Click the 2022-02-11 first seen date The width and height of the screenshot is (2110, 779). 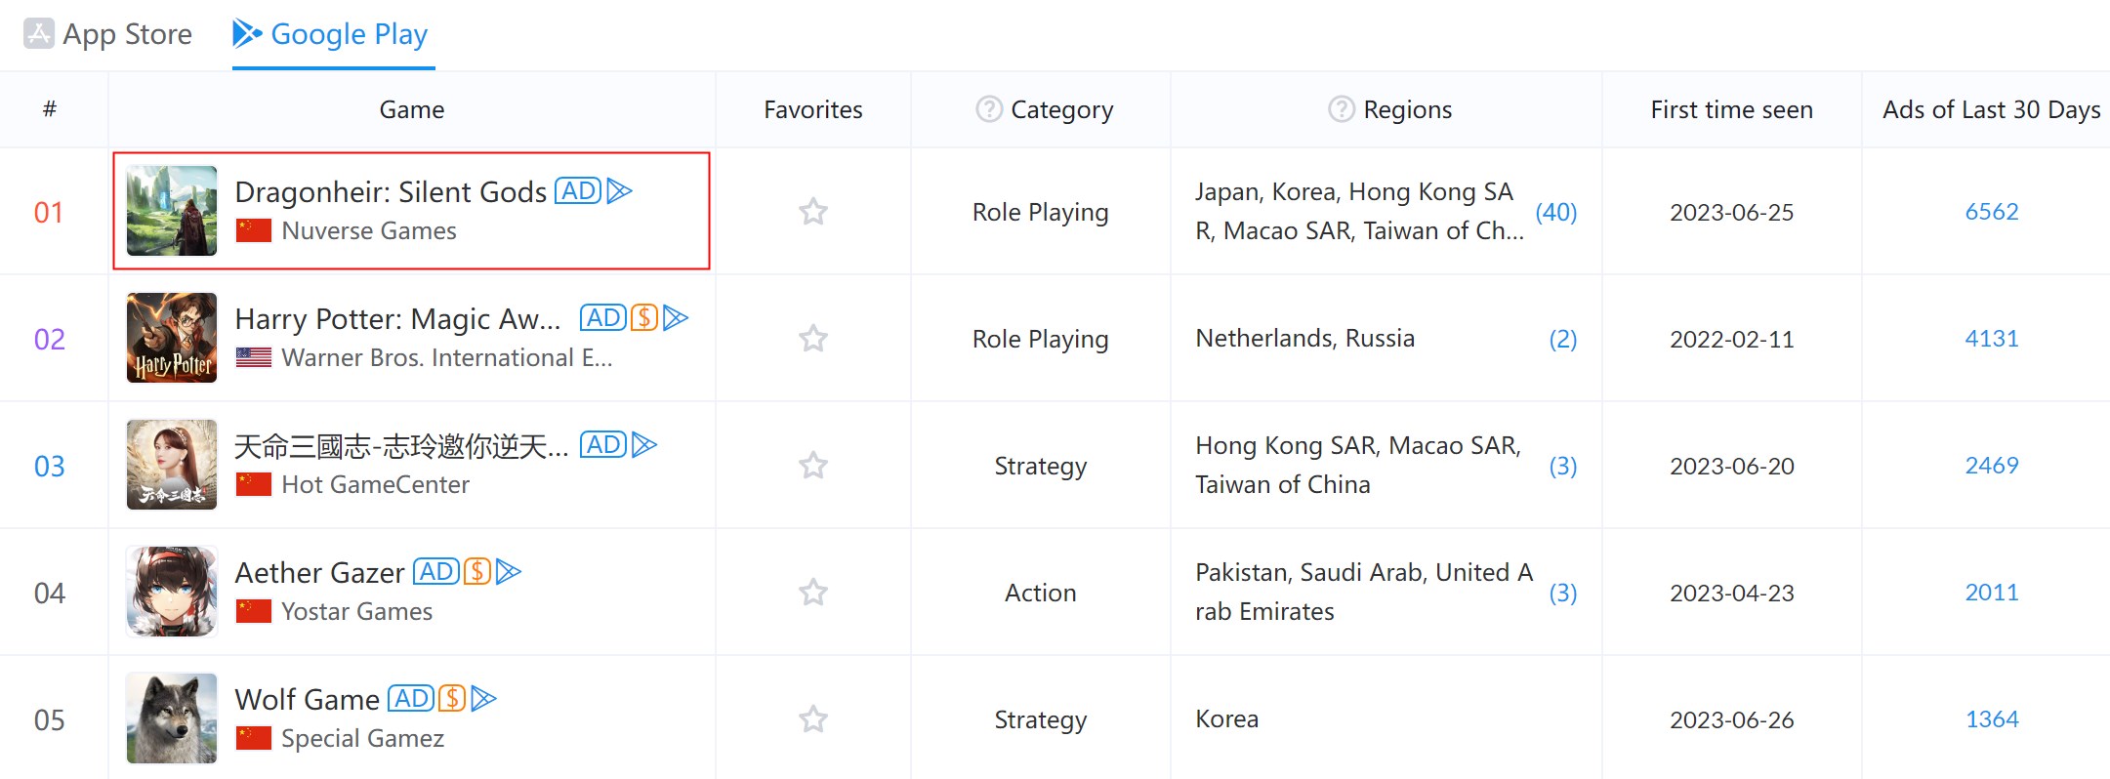click(1731, 339)
